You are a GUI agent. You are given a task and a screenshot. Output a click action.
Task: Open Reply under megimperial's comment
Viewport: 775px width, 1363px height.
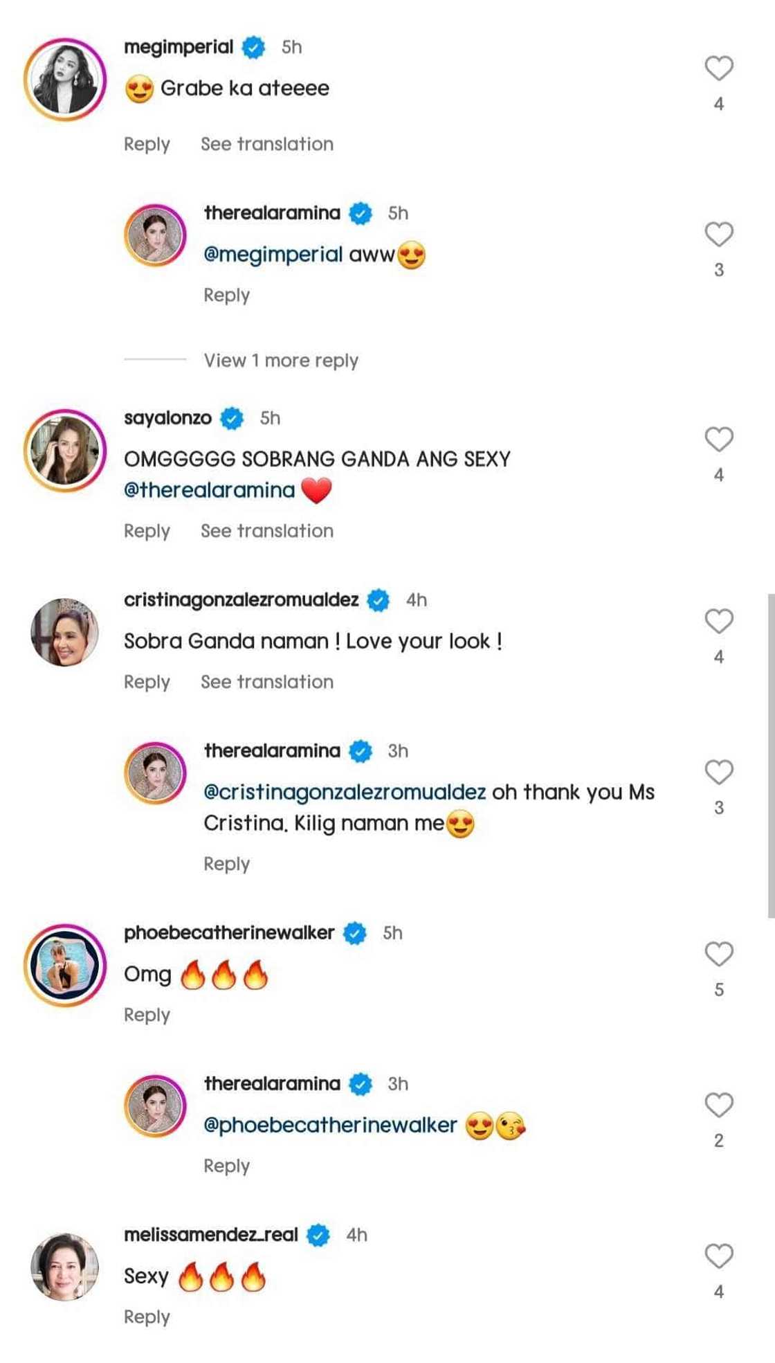click(x=146, y=143)
